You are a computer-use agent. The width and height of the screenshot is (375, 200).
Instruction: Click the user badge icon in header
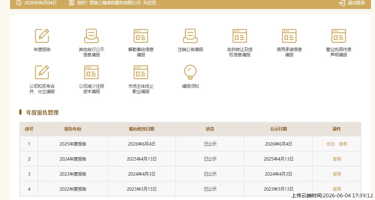71,3
